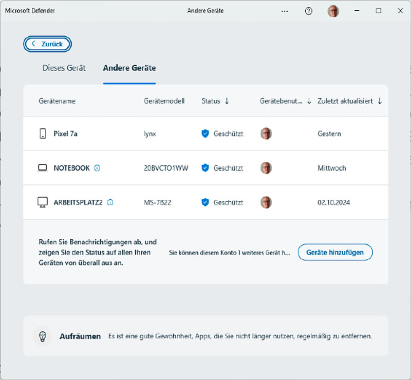The image size is (411, 380).
Task: Click the shield icon in ARBEITSPLATZ2 row
Action: (205, 202)
